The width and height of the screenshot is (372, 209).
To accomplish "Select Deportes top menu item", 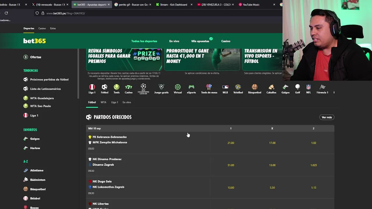I will [29, 28].
